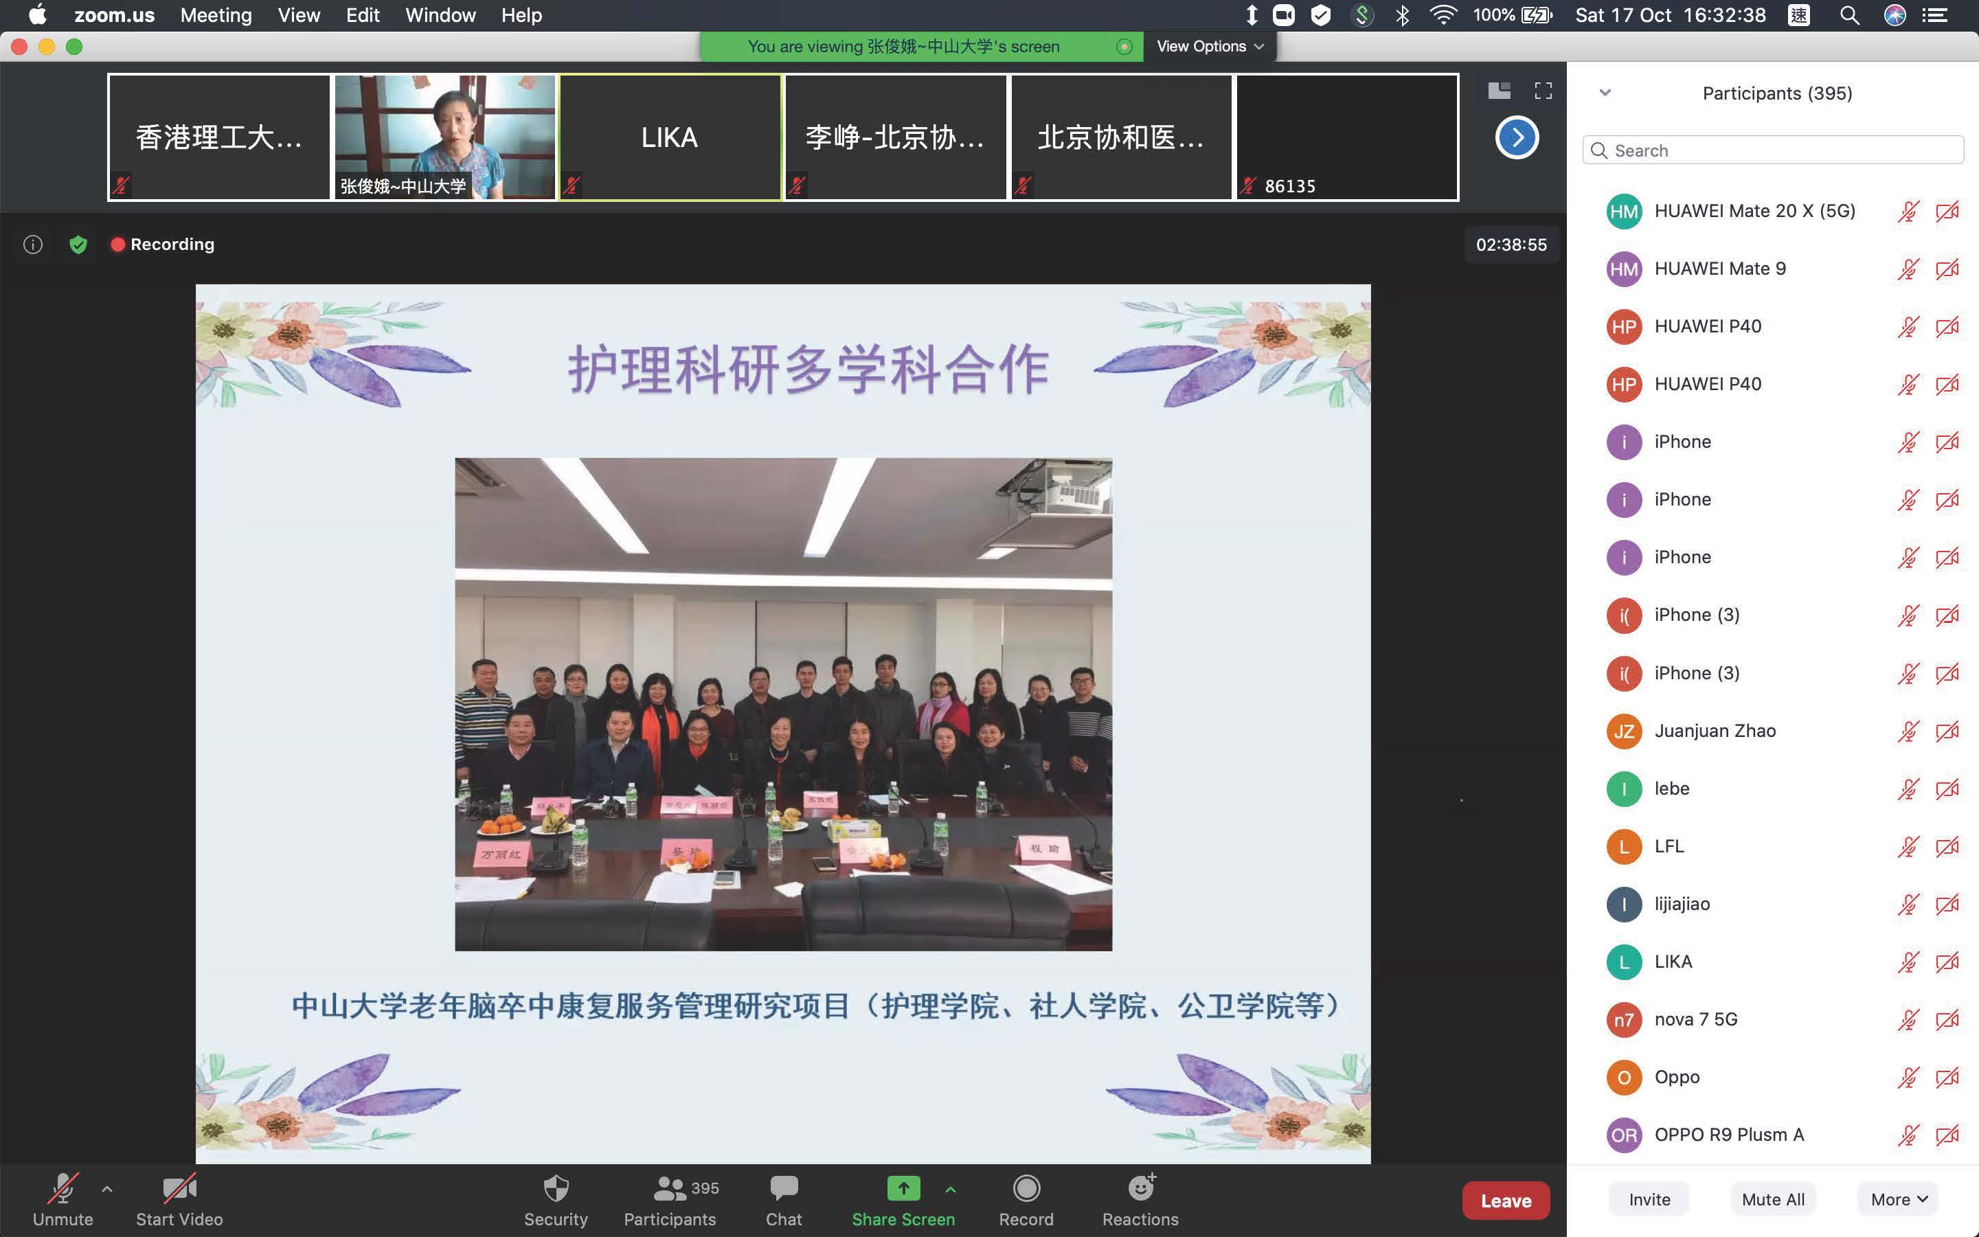This screenshot has width=1979, height=1237.
Task: Click the meeting info circle icon
Action: (33, 245)
